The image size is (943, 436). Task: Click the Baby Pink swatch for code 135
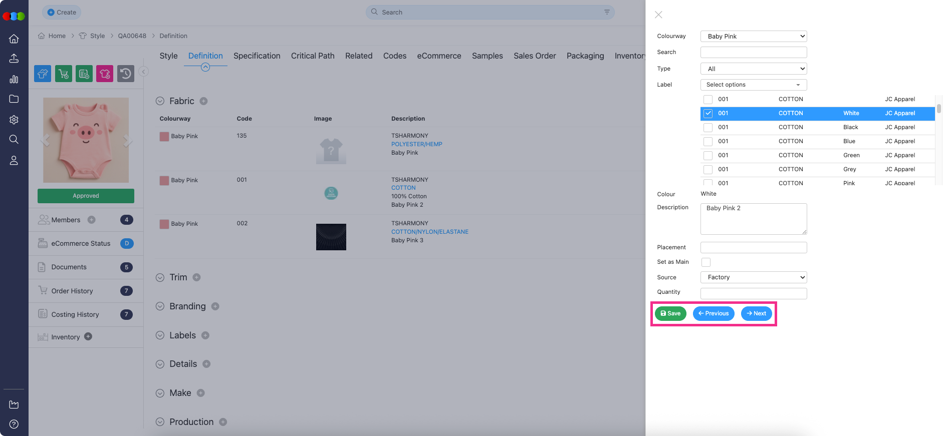(x=164, y=137)
